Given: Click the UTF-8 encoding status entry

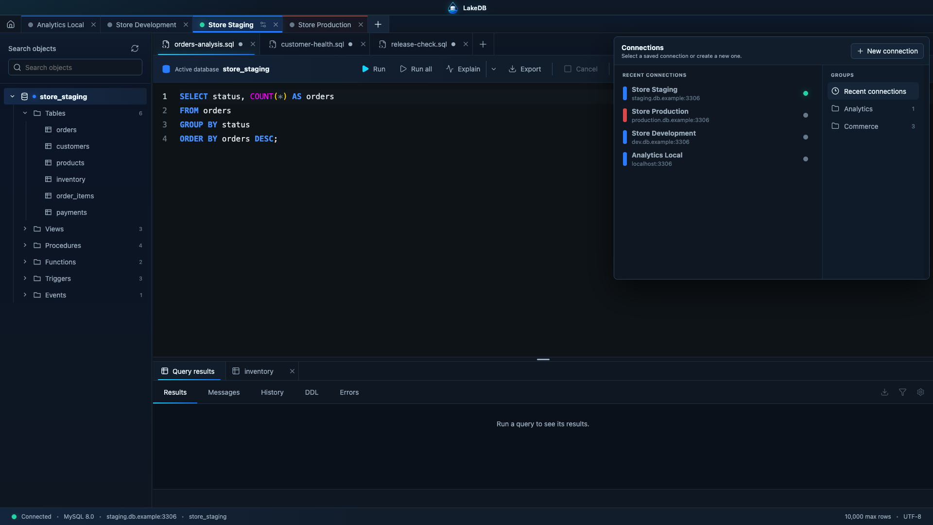Looking at the screenshot, I should pyautogui.click(x=912, y=517).
